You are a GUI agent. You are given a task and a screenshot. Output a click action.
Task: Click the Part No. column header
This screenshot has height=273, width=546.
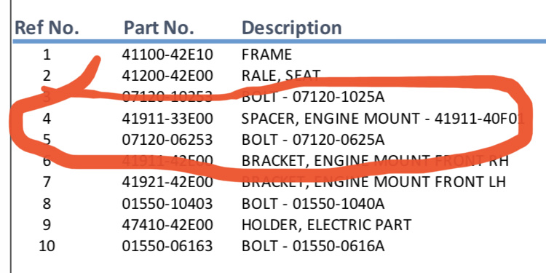(159, 28)
